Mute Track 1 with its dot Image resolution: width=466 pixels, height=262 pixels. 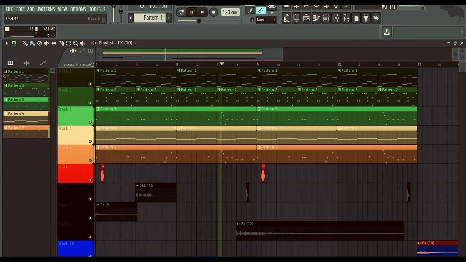[90, 84]
